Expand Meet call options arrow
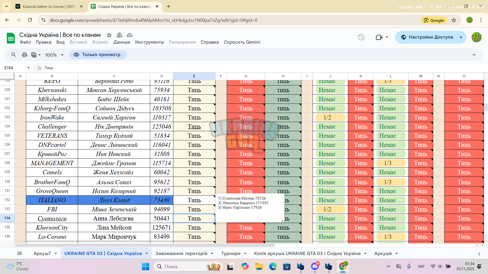The width and height of the screenshot is (488, 274). pyautogui.click(x=387, y=37)
